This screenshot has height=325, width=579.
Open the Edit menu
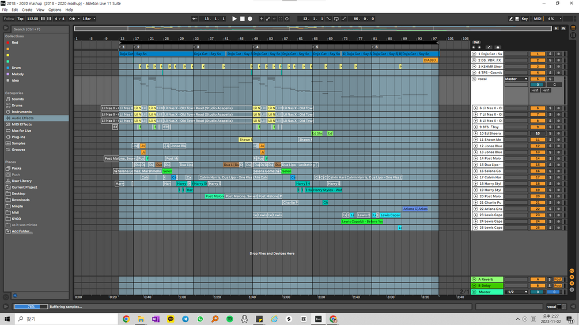[x=15, y=10]
